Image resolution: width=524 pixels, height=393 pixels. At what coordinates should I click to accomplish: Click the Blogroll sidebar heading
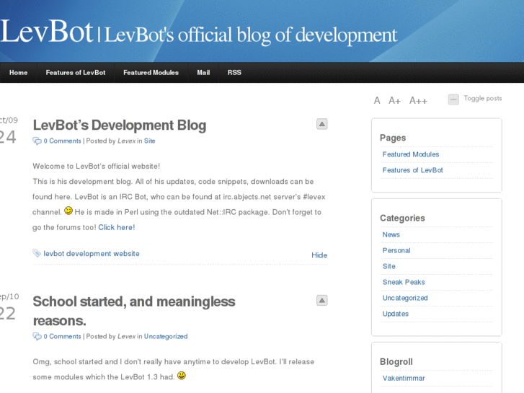[x=396, y=362]
